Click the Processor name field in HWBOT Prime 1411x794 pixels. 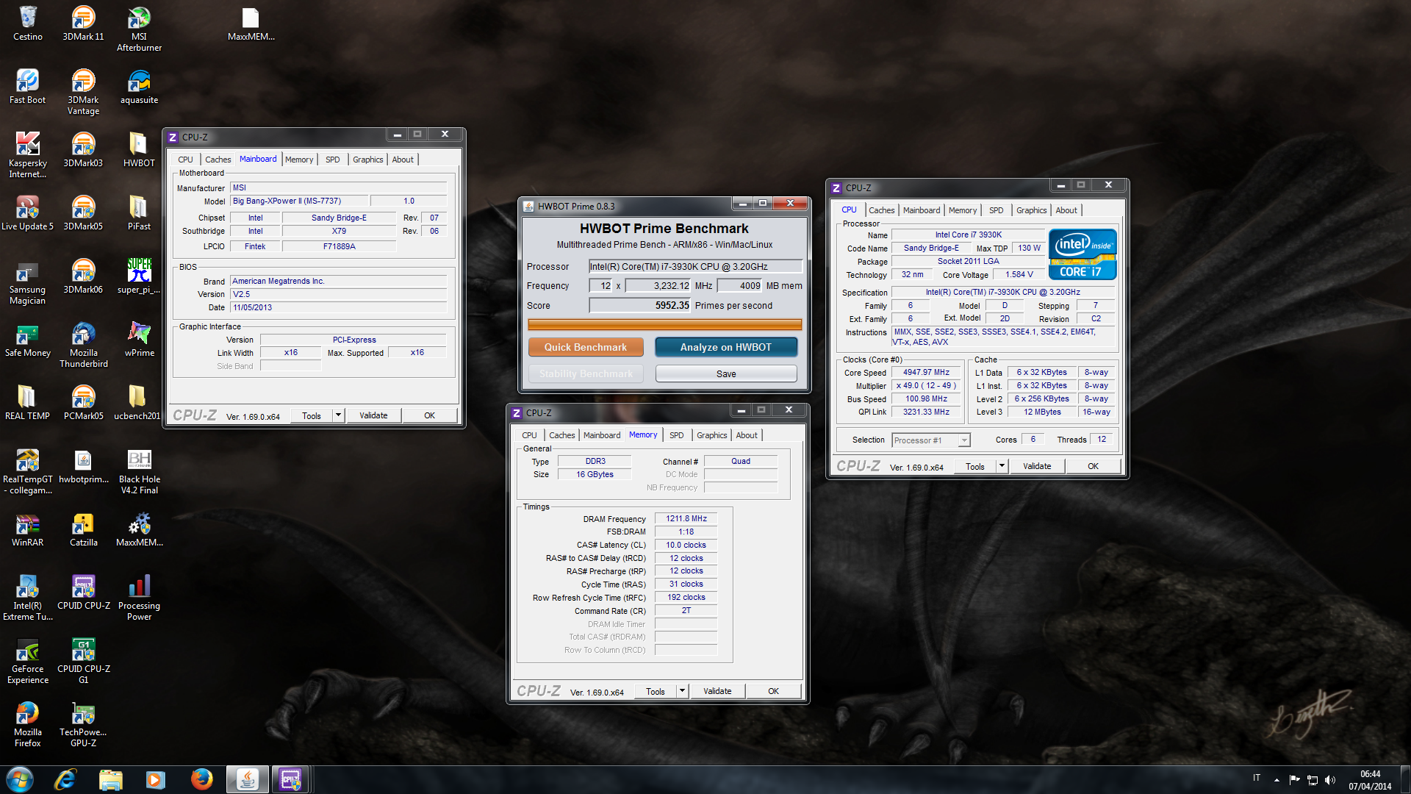695,267
